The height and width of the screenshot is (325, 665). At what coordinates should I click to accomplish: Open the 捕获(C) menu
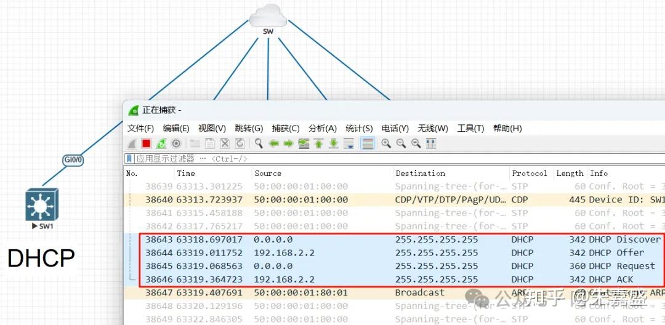tap(286, 129)
